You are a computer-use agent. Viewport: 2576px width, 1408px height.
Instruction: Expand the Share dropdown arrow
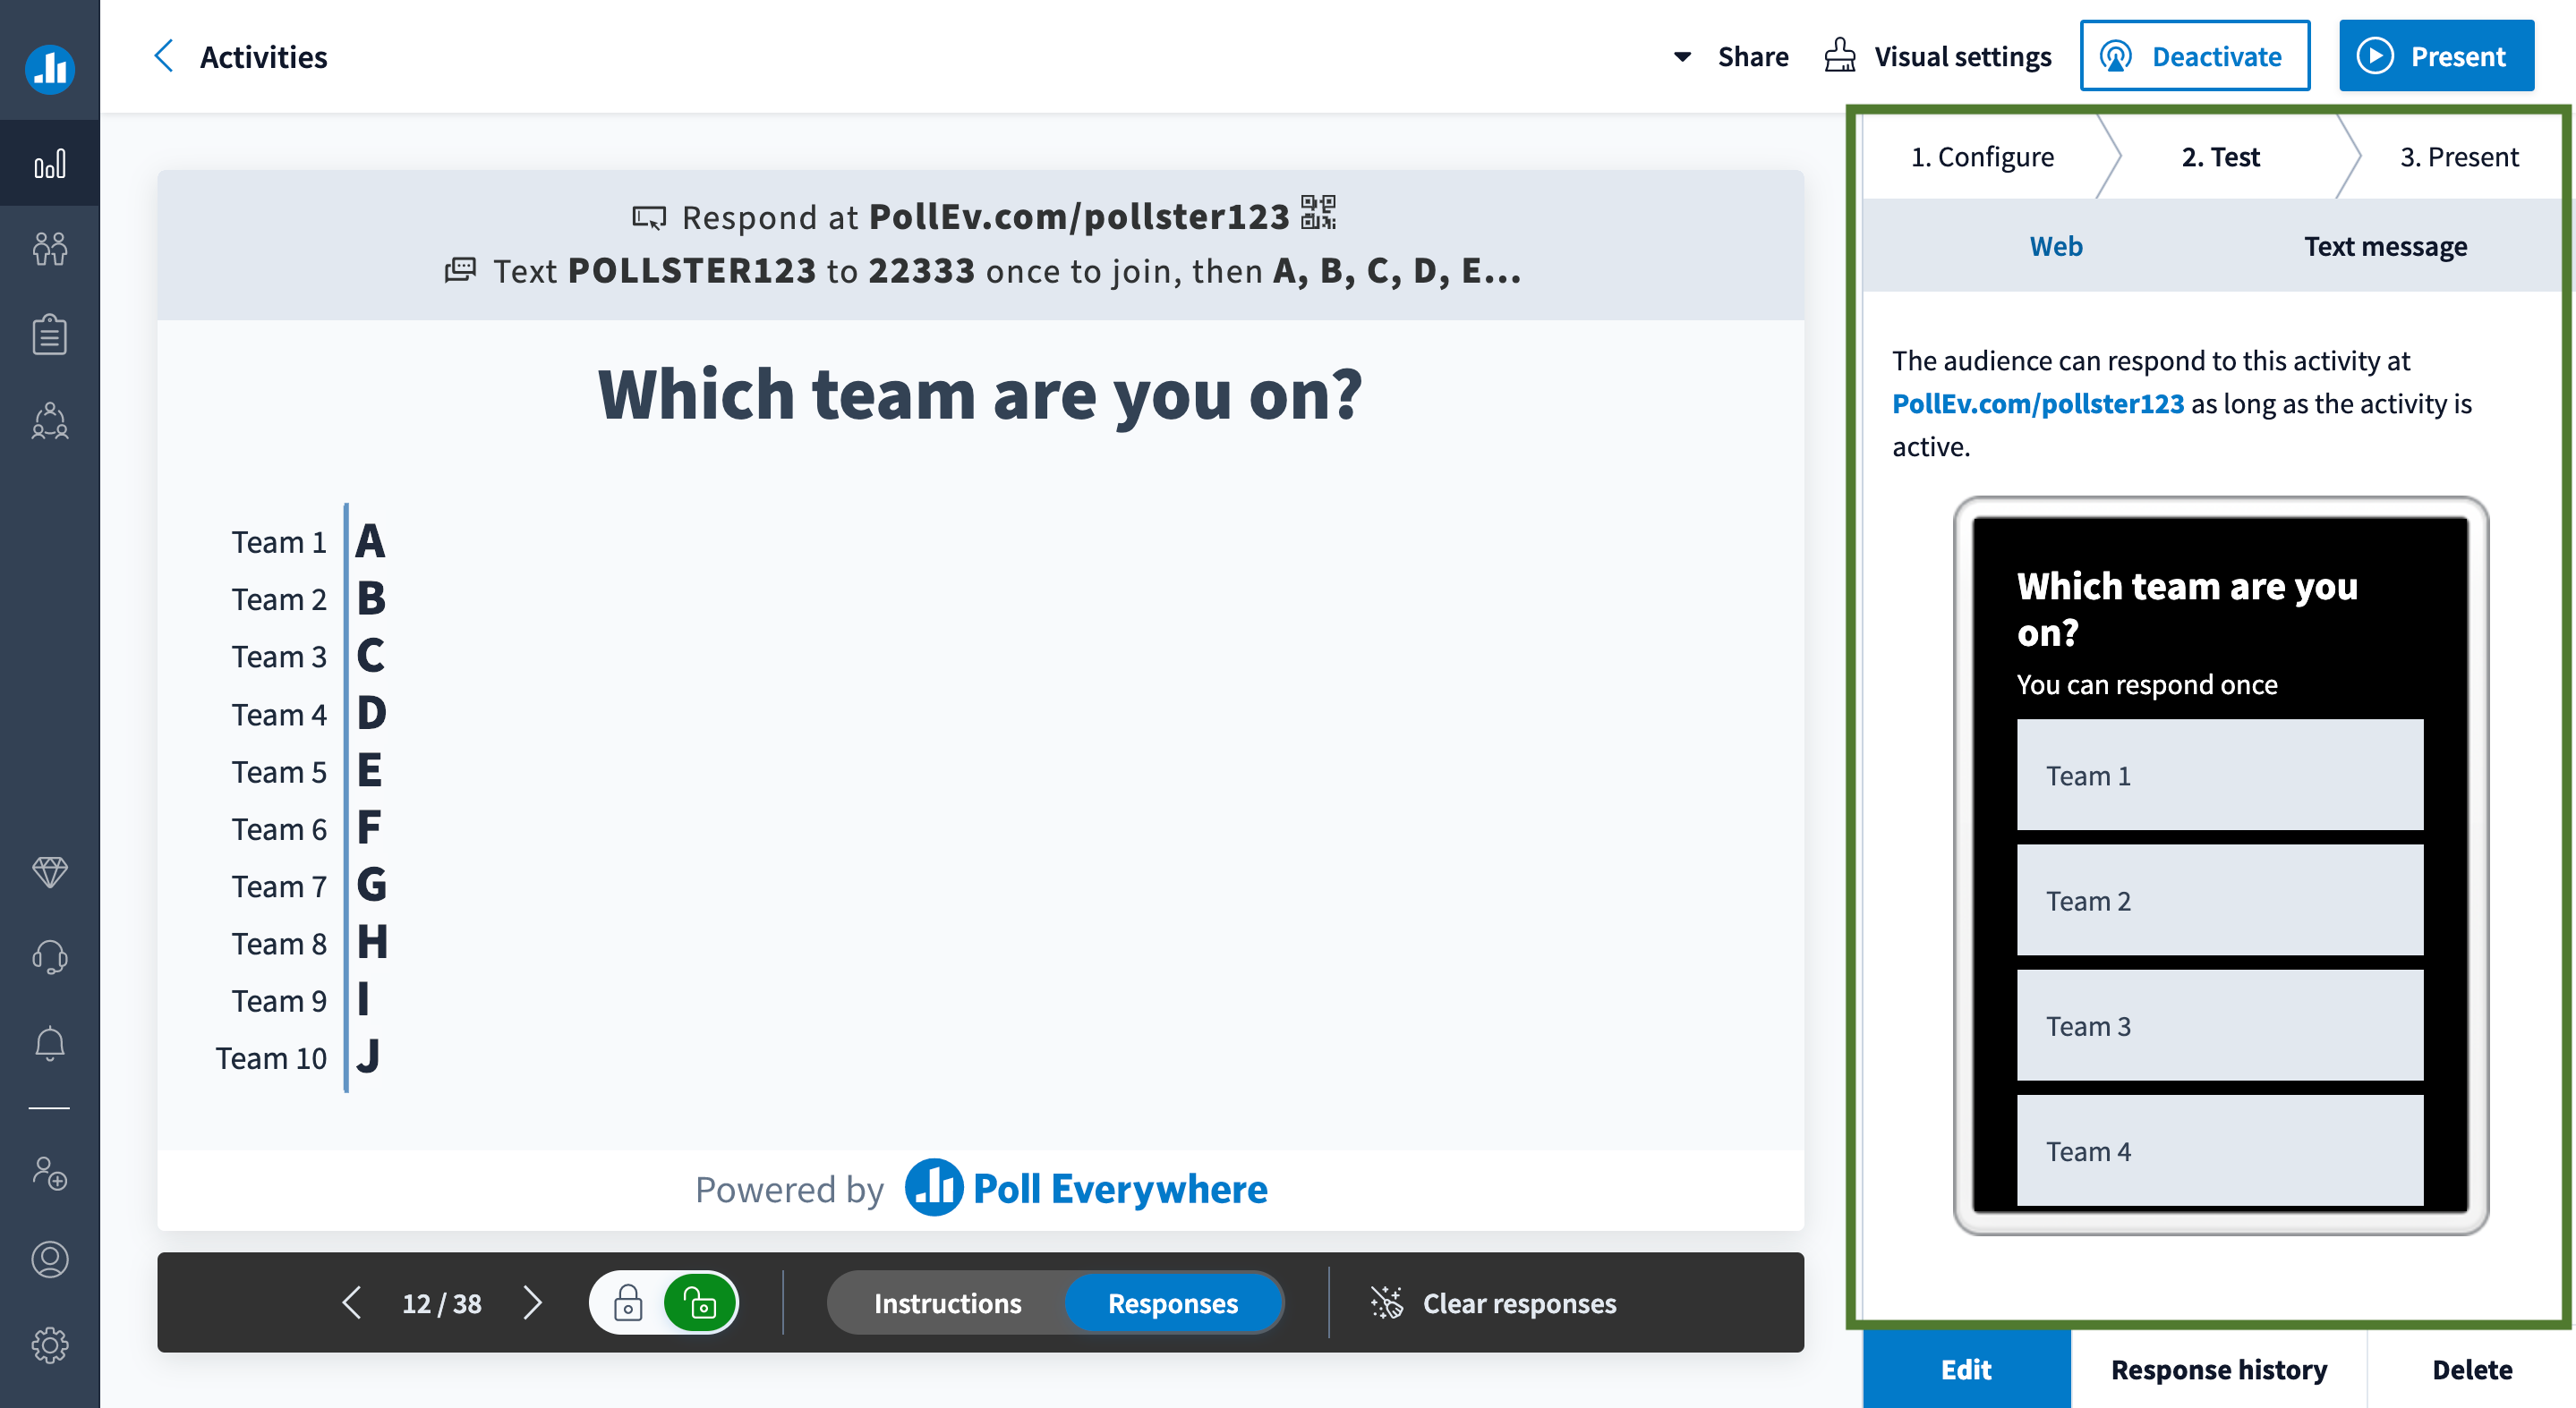[x=1682, y=57]
